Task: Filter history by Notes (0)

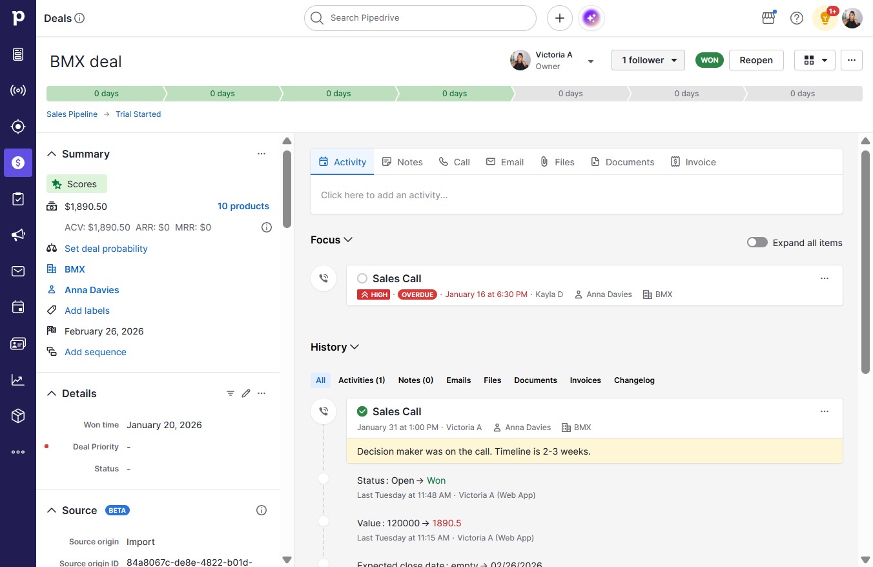Action: pos(416,380)
